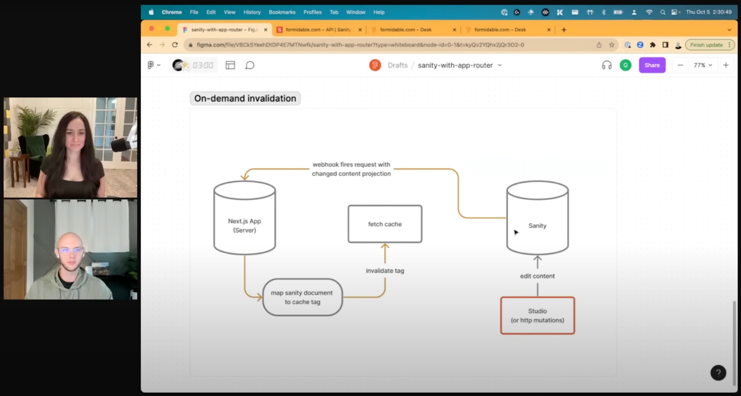The height and width of the screenshot is (396, 741).
Task: Bookmark this page with the star icon
Action: (612, 45)
